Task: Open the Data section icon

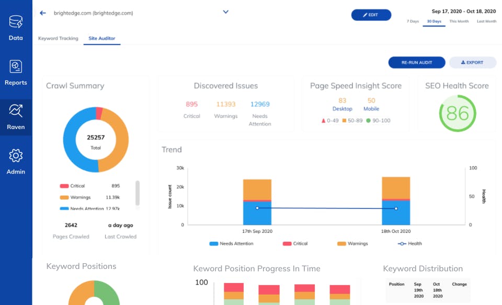Action: pos(16,22)
